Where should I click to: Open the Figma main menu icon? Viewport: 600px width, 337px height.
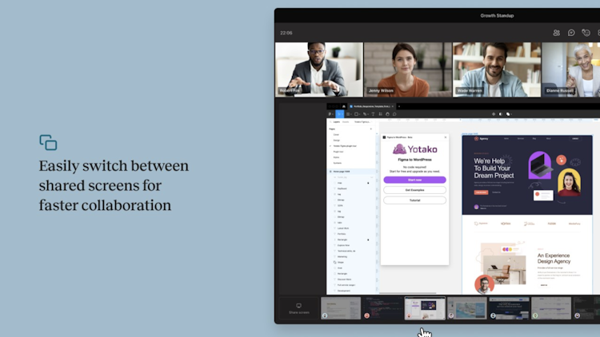[330, 114]
